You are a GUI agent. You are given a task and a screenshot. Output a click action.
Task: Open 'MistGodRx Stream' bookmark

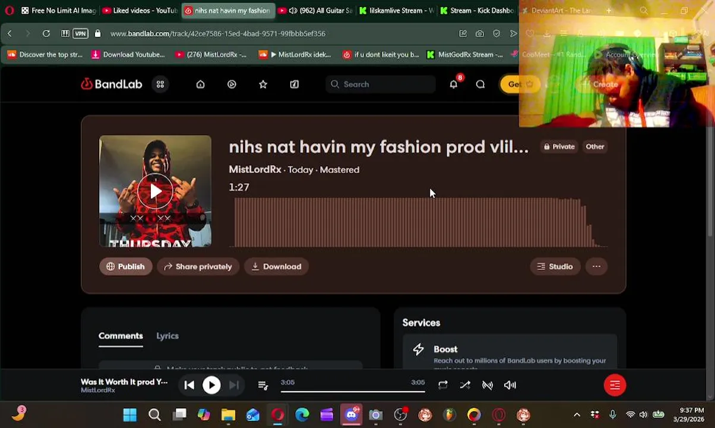465,55
